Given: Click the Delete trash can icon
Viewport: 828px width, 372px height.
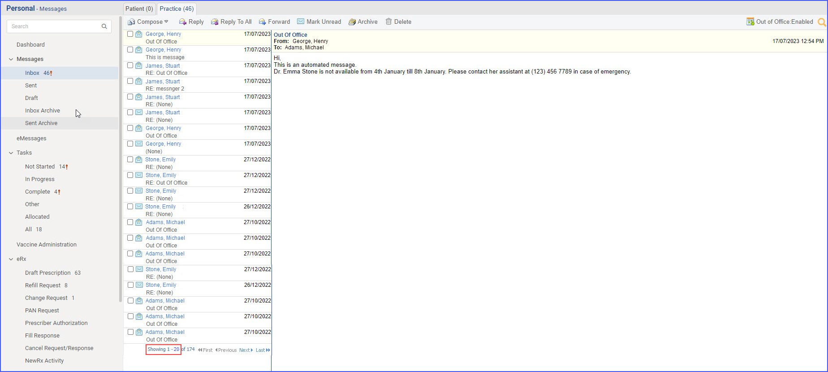Looking at the screenshot, I should click(388, 22).
